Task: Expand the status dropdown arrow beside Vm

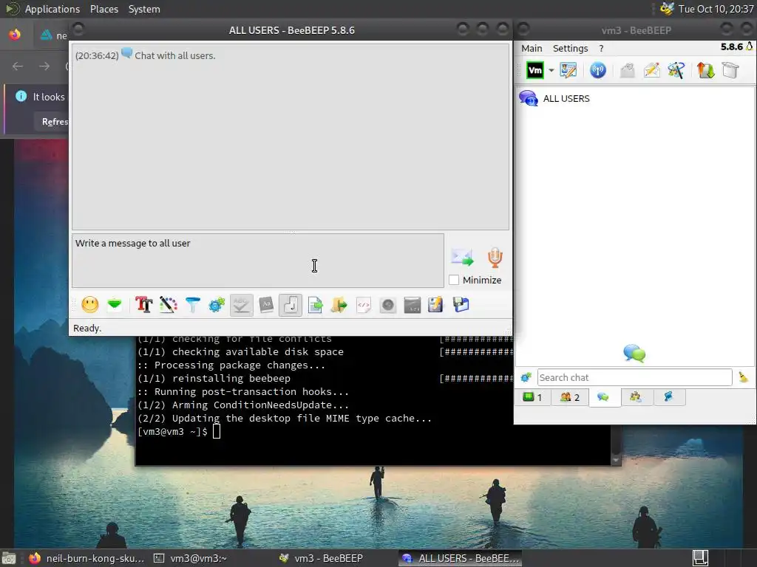Action: pos(551,70)
